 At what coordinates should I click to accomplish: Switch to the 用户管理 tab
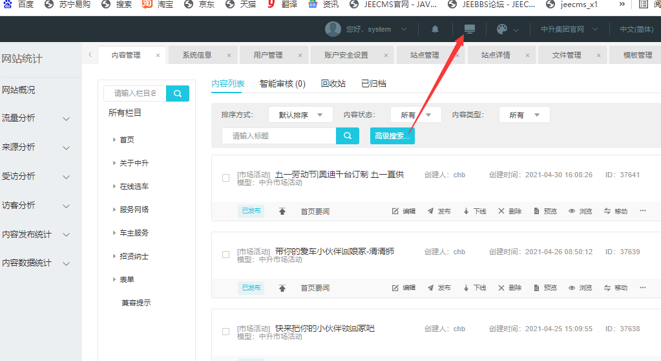tap(268, 55)
